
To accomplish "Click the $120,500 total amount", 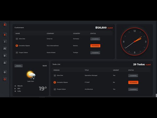I will (x=101, y=28).
